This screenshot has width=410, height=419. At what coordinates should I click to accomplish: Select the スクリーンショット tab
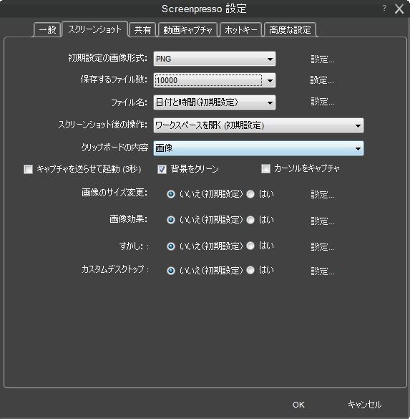tap(94, 29)
